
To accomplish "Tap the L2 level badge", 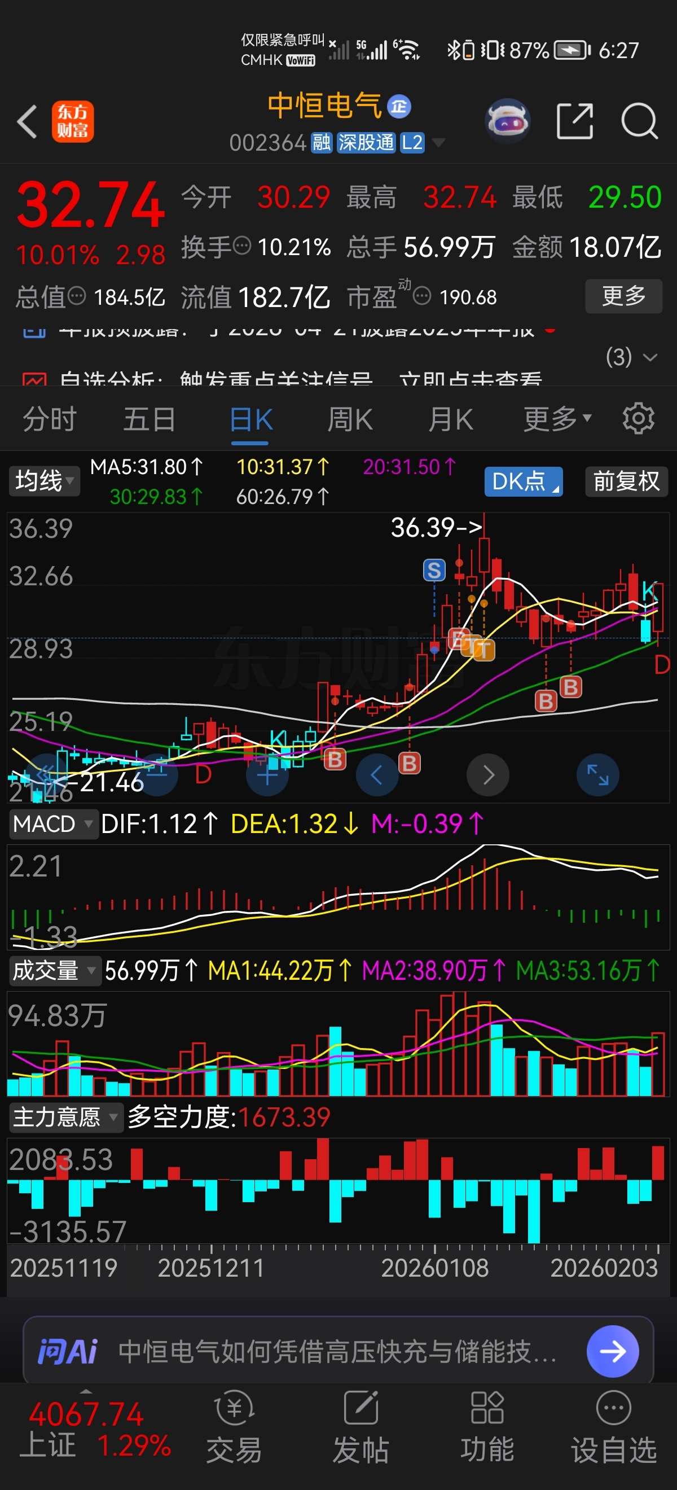I will 412,142.
